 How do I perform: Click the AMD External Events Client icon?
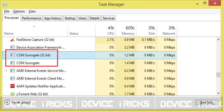point(13,78)
